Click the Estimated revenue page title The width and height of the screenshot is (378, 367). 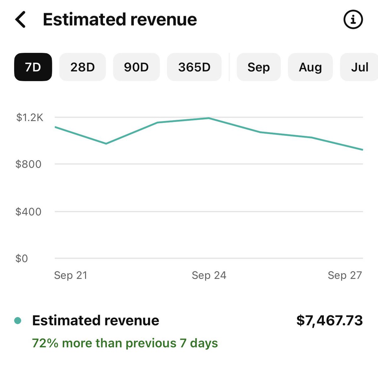[x=120, y=19]
